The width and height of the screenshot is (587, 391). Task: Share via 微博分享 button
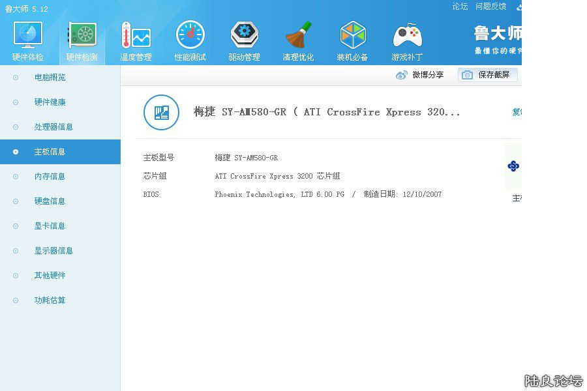click(420, 75)
